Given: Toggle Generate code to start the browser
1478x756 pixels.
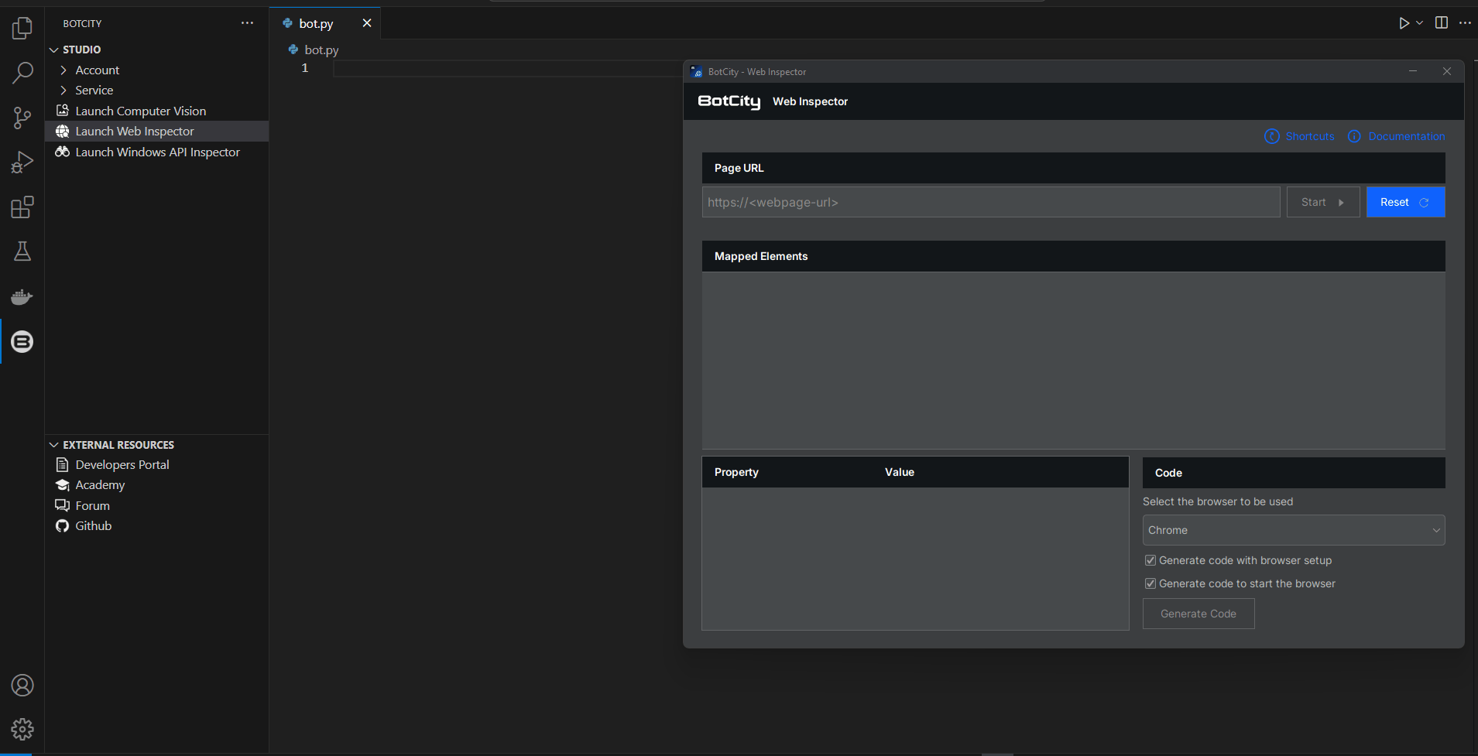Looking at the screenshot, I should pyautogui.click(x=1151, y=583).
